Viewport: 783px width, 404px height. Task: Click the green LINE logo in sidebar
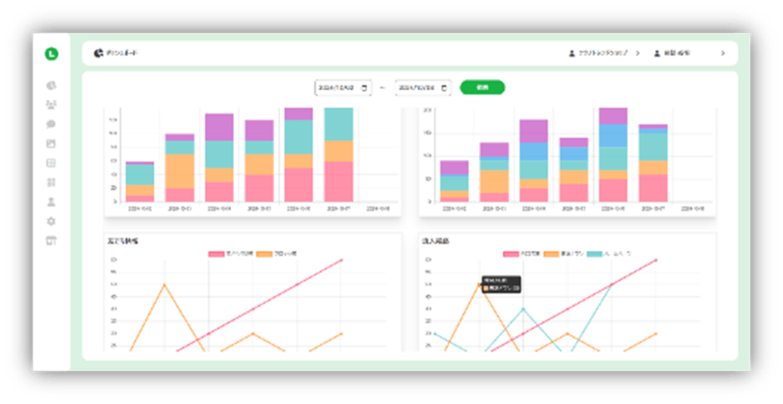[52, 53]
